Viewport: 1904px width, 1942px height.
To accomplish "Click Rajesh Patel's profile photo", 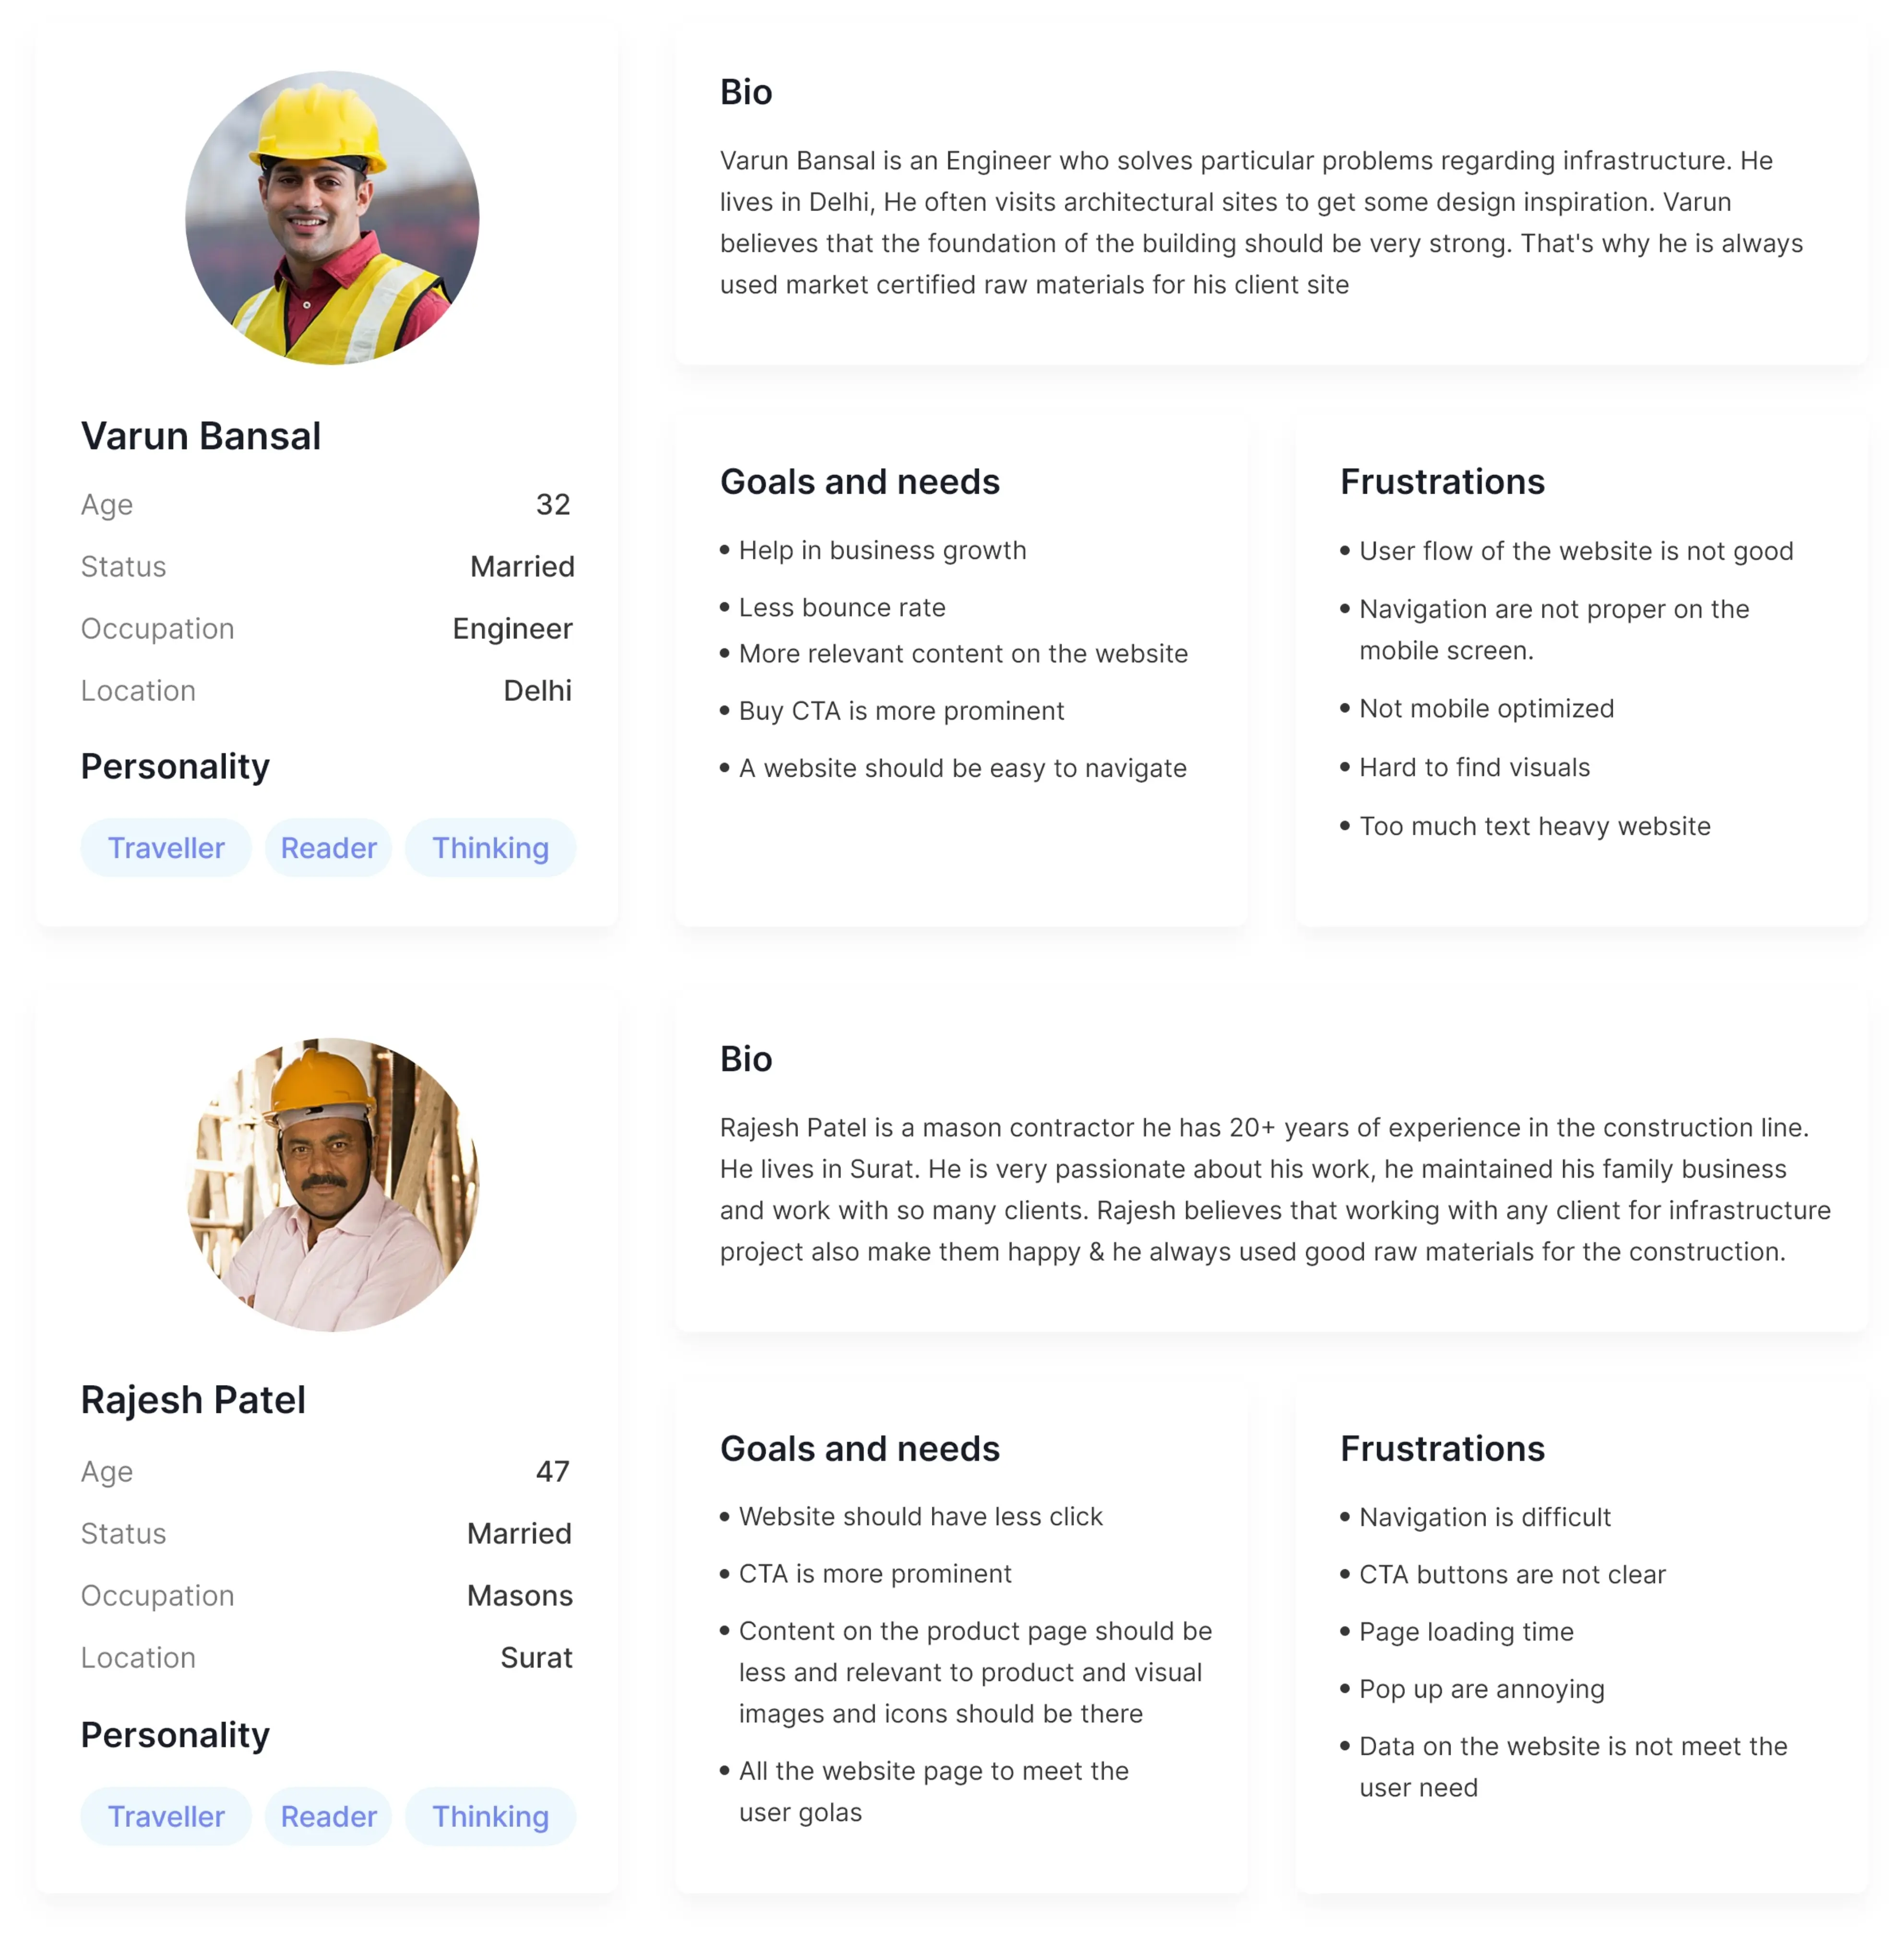I will 332,1185.
